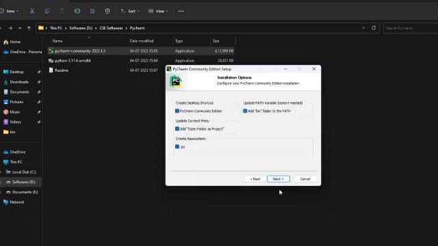Click Next in PyCharm setup
438x246 pixels.
coord(279,179)
